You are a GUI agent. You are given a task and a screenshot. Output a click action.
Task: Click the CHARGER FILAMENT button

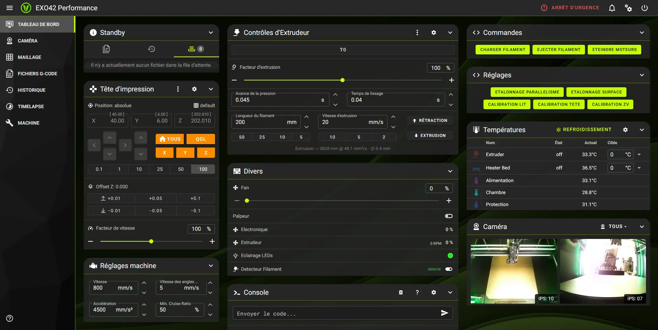pos(502,50)
